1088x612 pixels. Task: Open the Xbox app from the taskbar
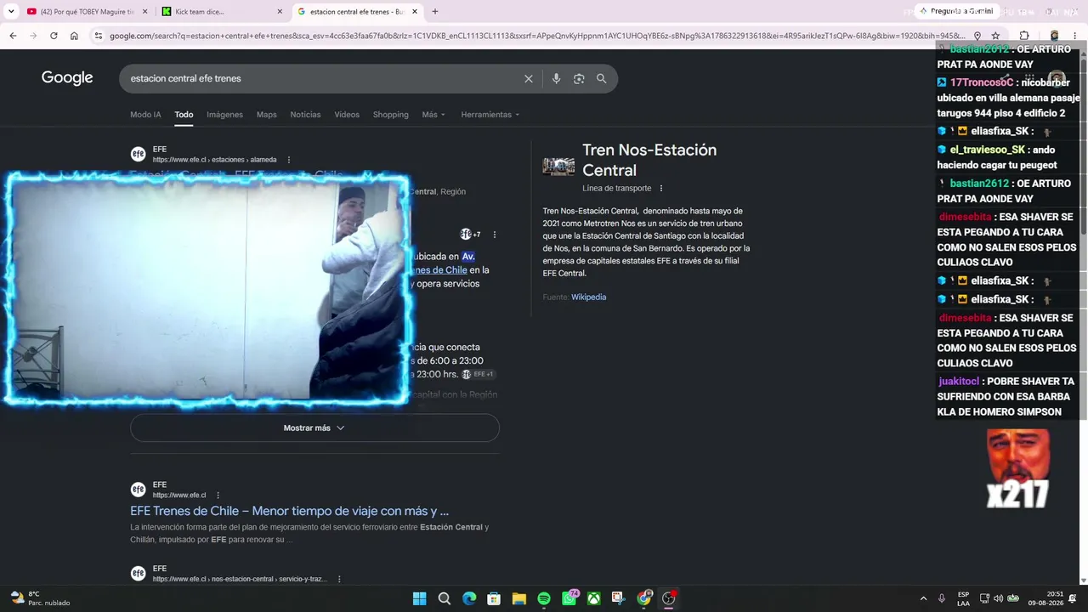pyautogui.click(x=594, y=598)
